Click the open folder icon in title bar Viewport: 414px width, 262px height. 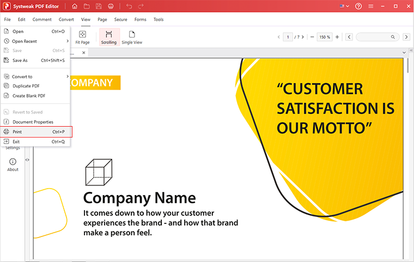click(87, 6)
